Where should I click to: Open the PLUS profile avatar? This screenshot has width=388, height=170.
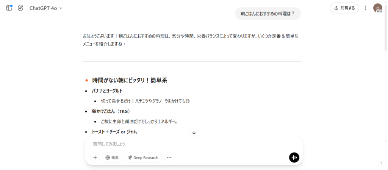(x=378, y=8)
